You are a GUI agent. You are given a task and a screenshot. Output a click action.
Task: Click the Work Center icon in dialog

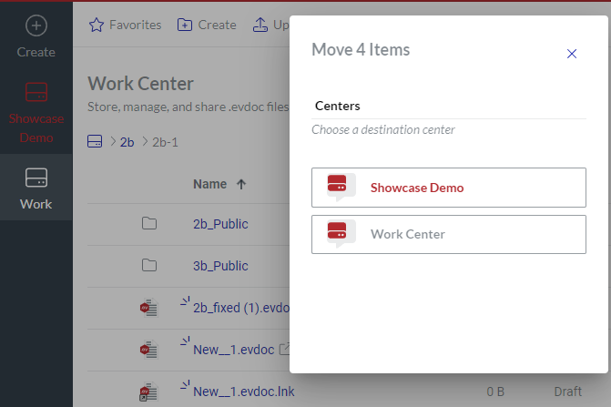pyautogui.click(x=341, y=233)
